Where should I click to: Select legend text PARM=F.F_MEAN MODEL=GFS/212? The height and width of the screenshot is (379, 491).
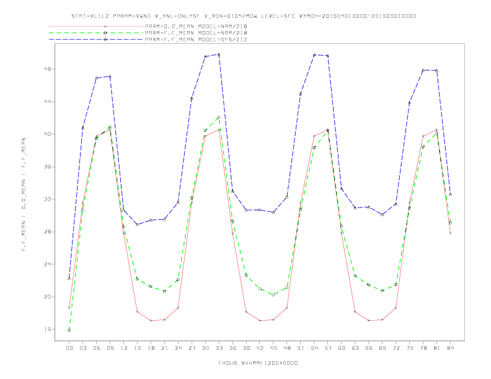(196, 40)
